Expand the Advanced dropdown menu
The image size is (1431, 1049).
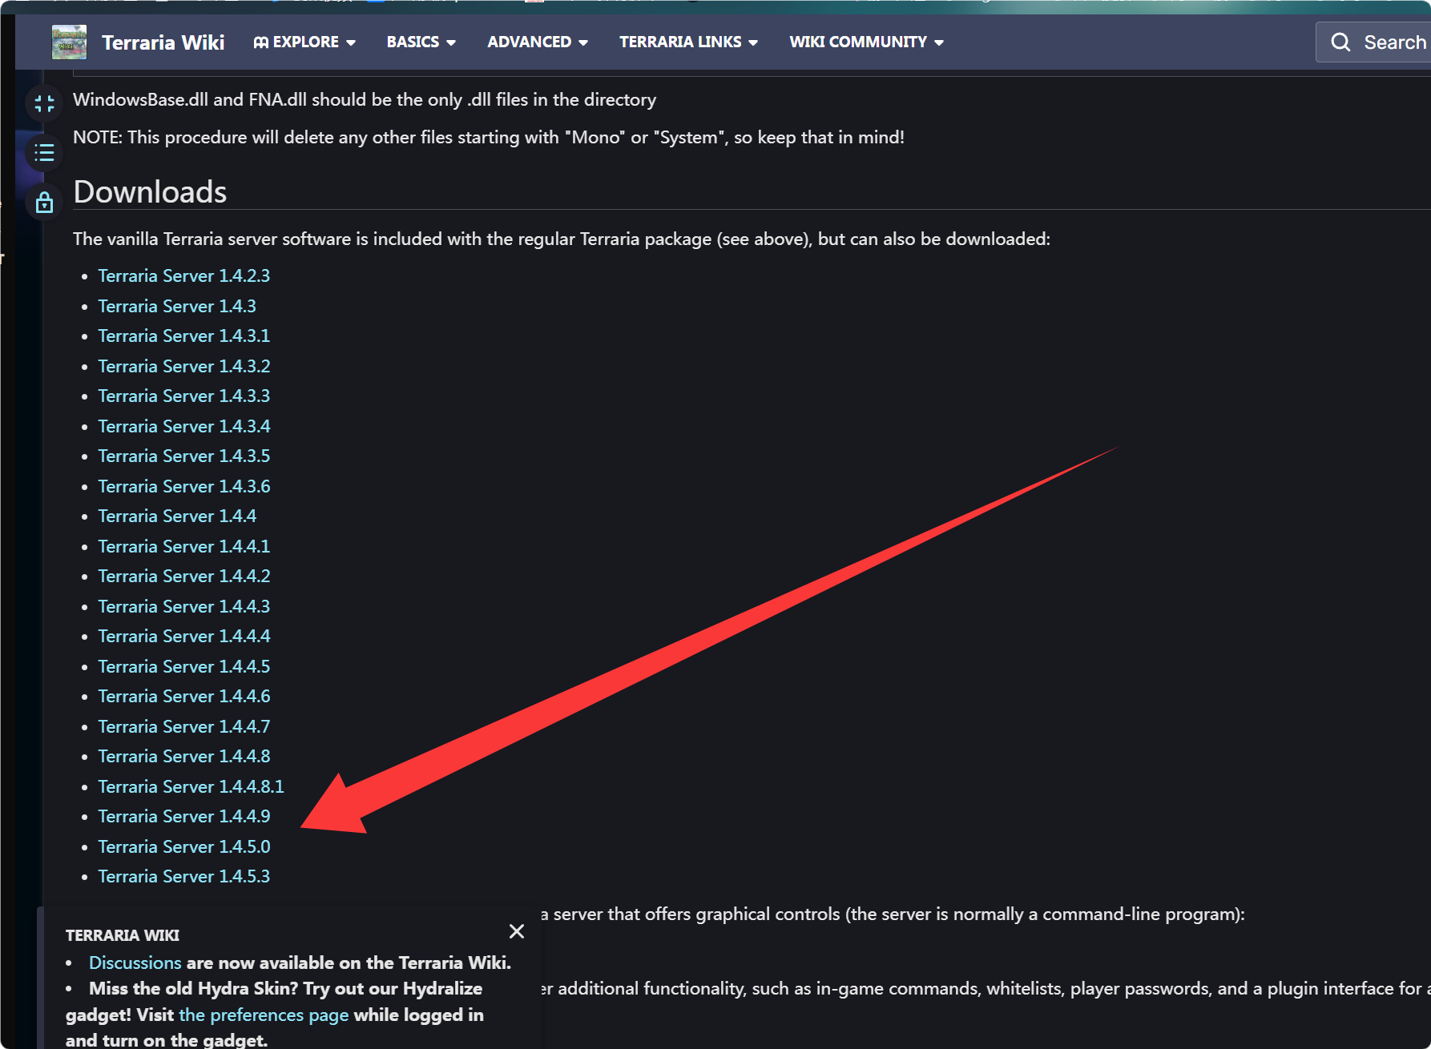[x=538, y=42]
